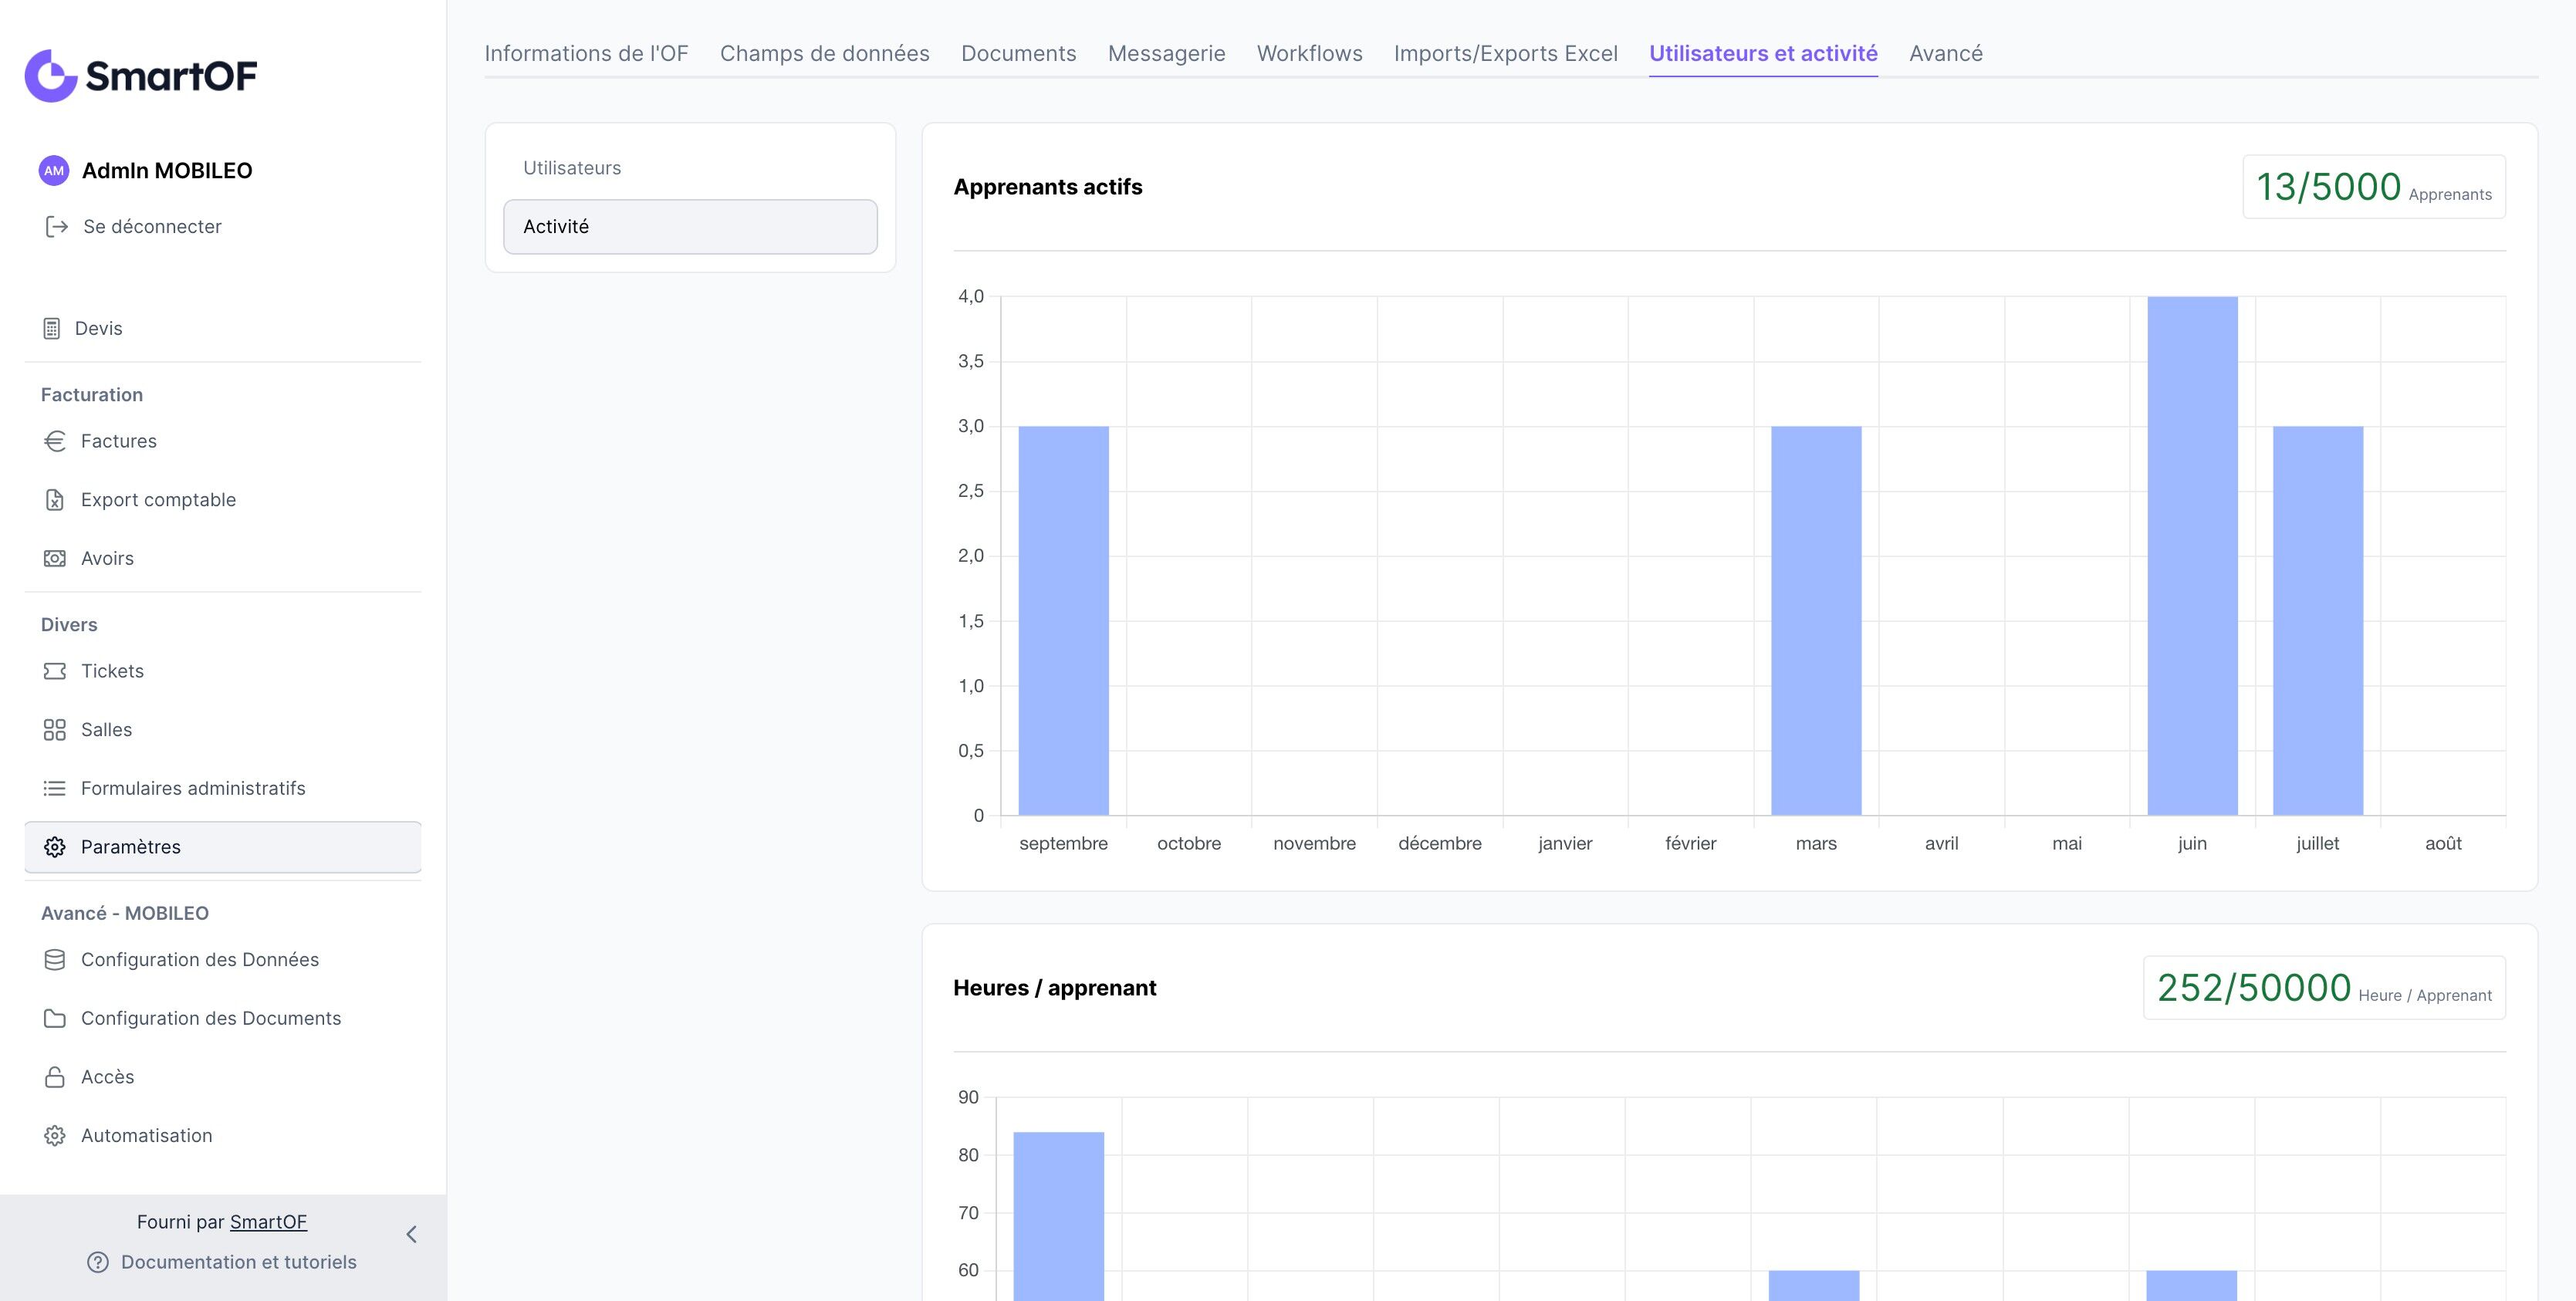Go to the Avancé tab
The image size is (2576, 1301).
1945,54
